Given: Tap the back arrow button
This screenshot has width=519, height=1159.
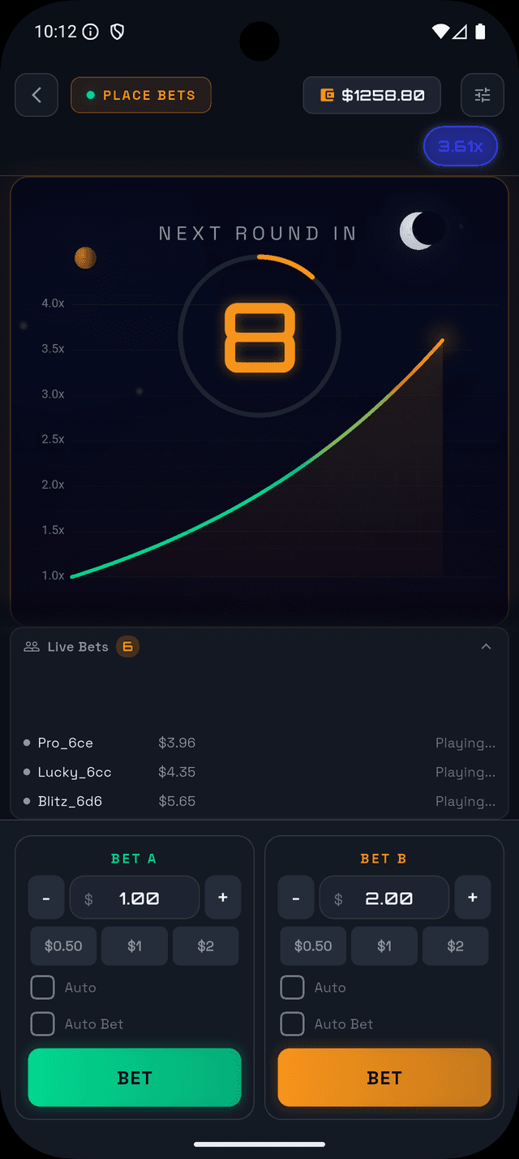Looking at the screenshot, I should [x=36, y=96].
